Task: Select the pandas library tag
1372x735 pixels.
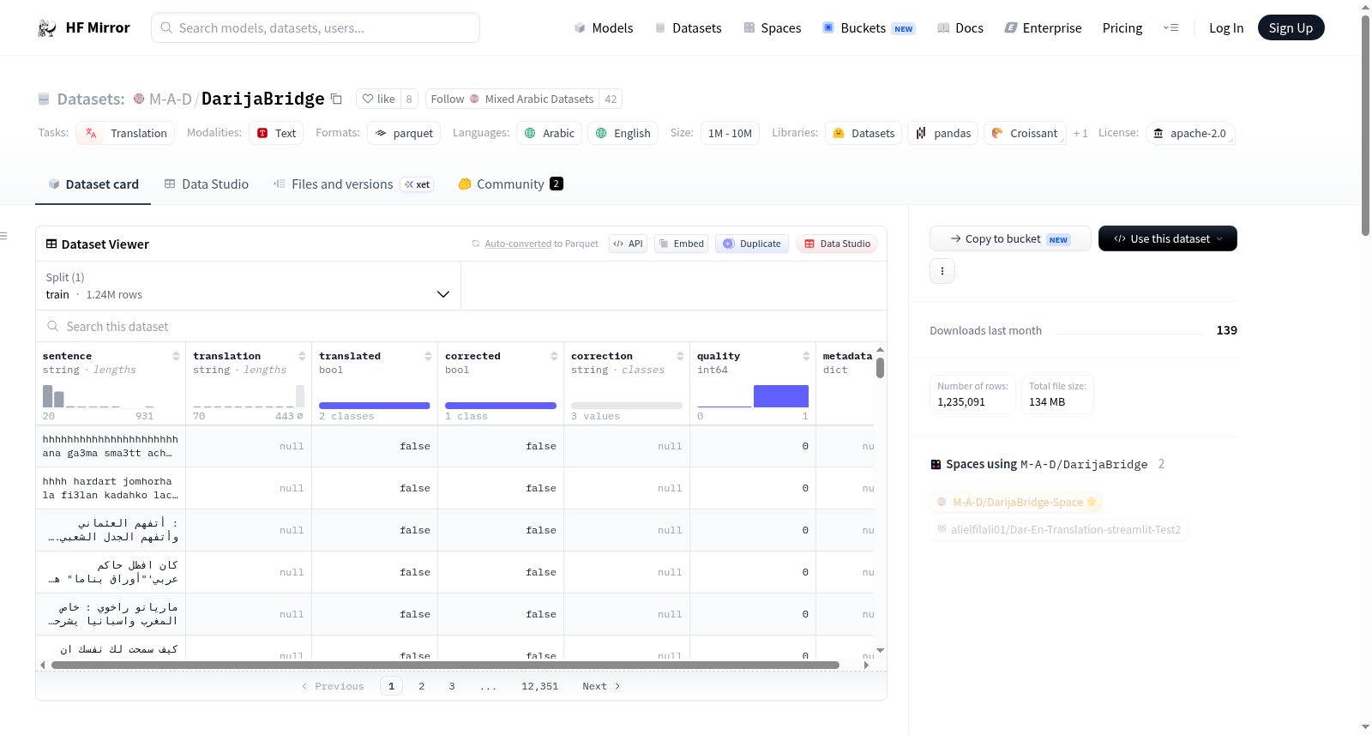Action: (942, 133)
